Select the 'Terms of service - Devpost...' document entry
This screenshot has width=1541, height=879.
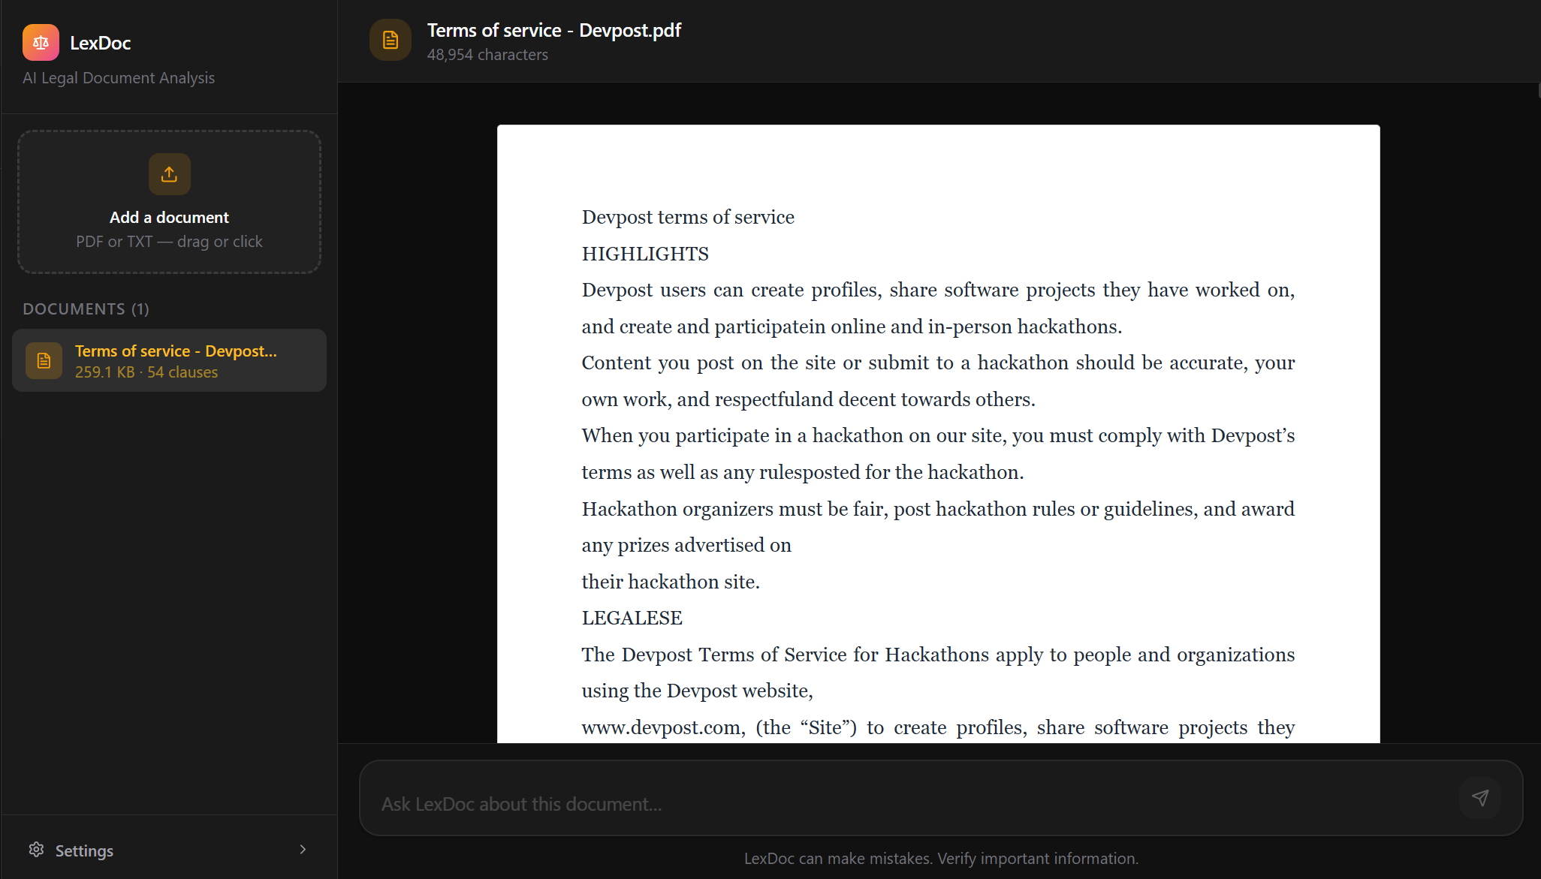pyautogui.click(x=176, y=351)
